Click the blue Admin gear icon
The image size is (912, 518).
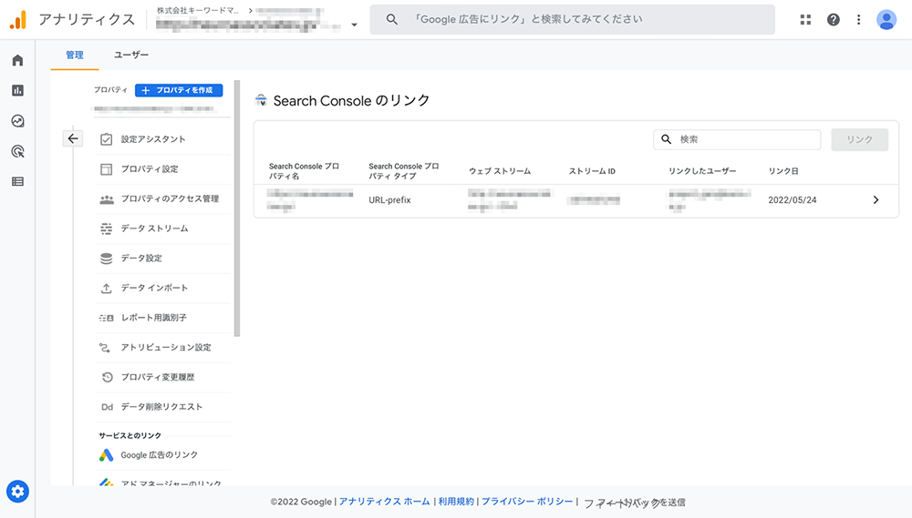tap(17, 492)
